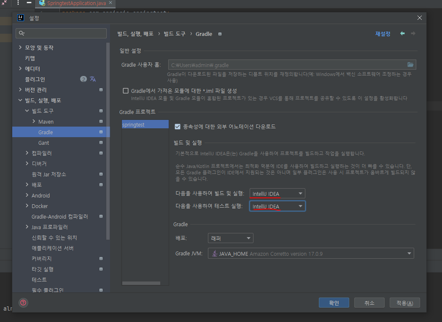Expand 컴파일러 tree node
The width and height of the screenshot is (442, 322).
coord(27,153)
